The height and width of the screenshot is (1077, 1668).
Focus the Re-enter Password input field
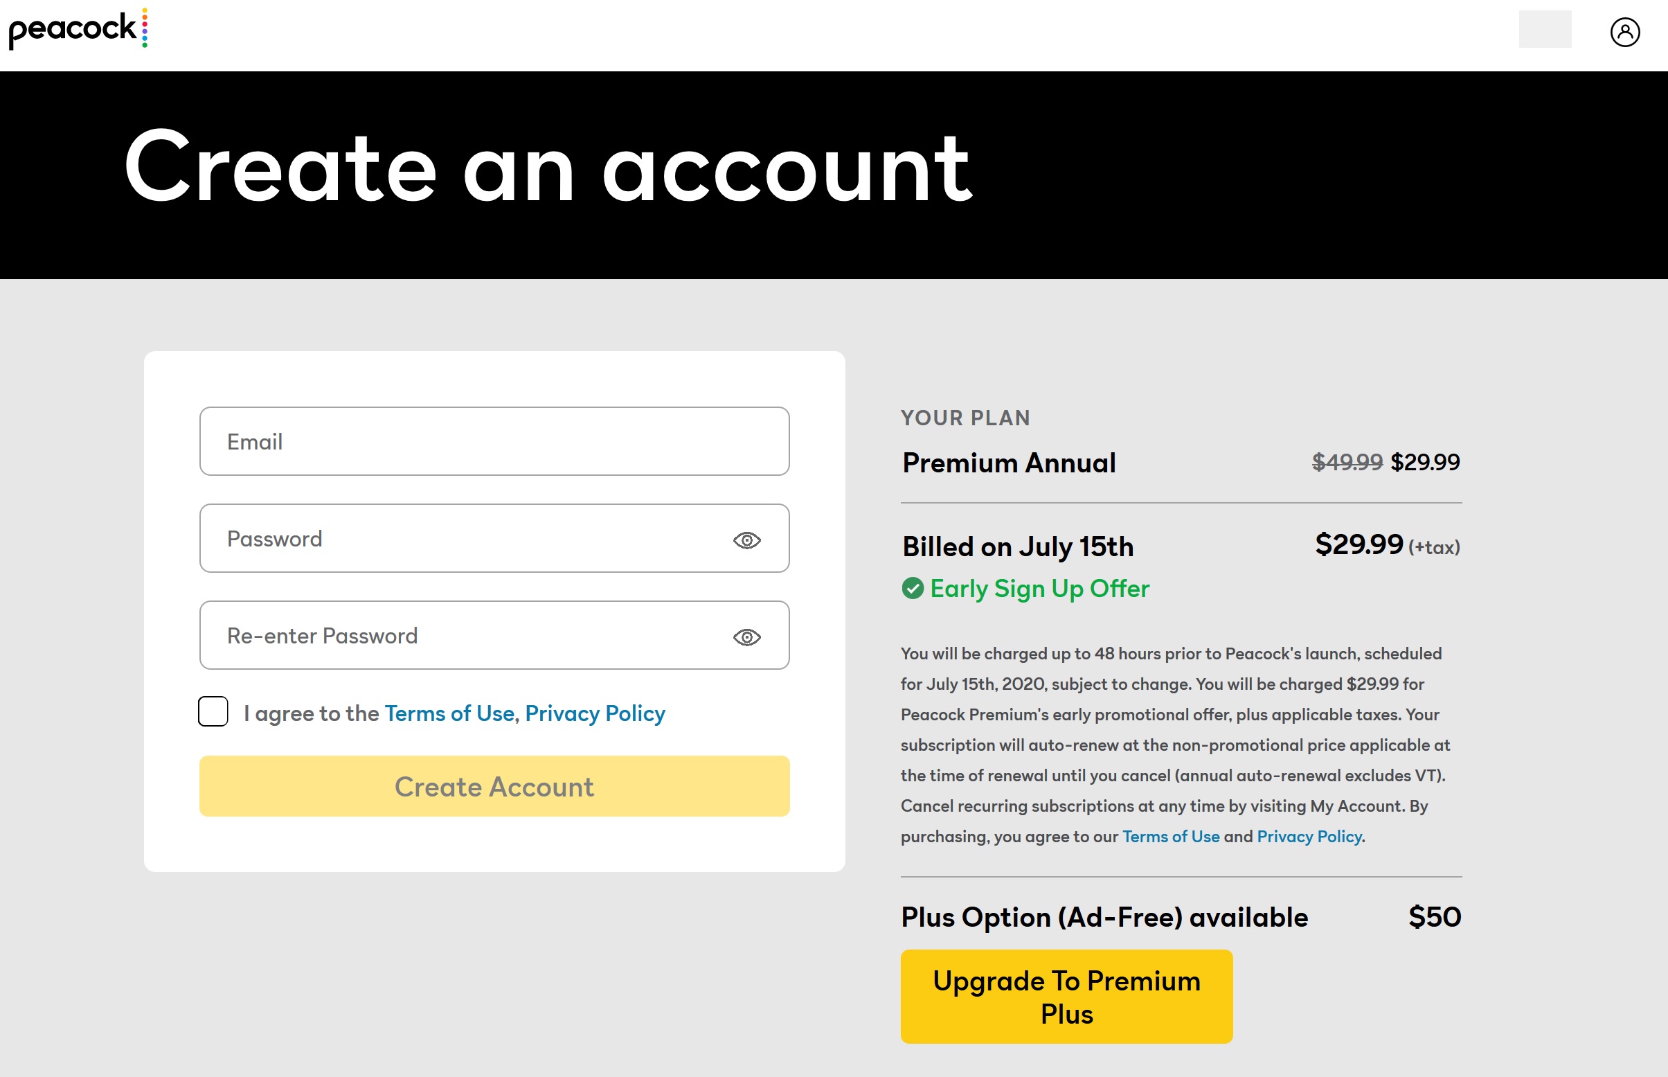461,636
